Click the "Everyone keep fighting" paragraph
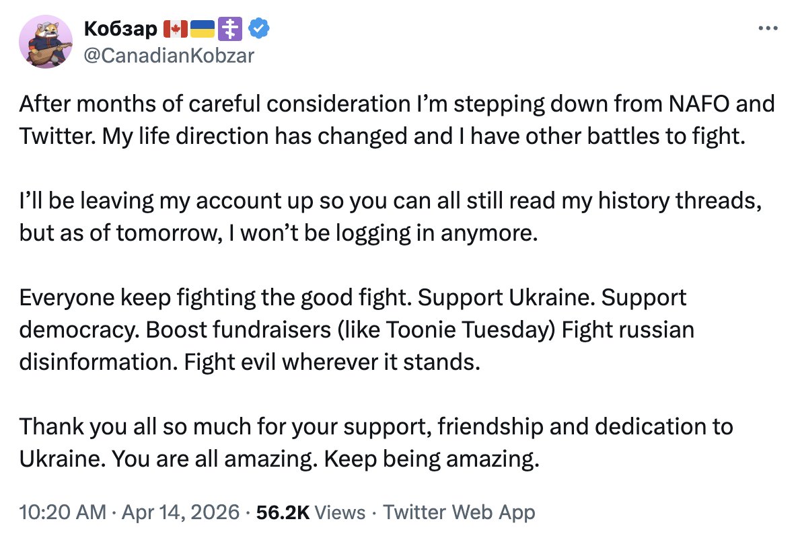The width and height of the screenshot is (798, 542). (357, 330)
